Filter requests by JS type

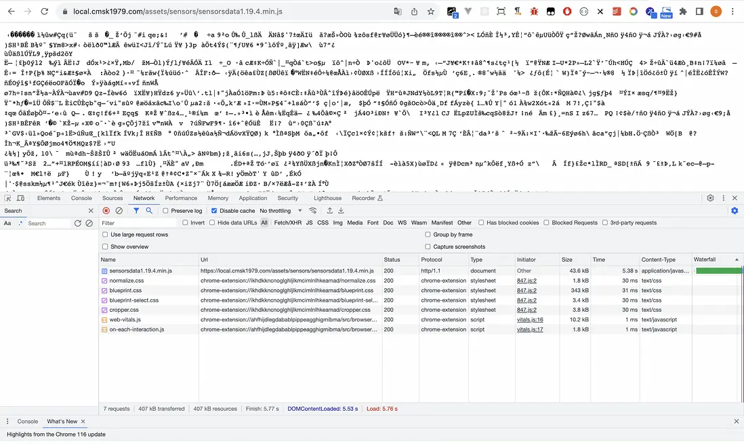pos(310,222)
